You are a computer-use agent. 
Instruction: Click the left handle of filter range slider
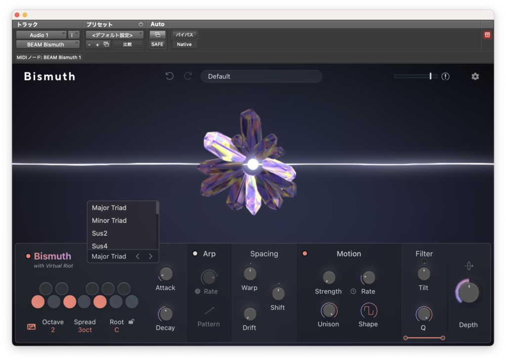[406, 338]
